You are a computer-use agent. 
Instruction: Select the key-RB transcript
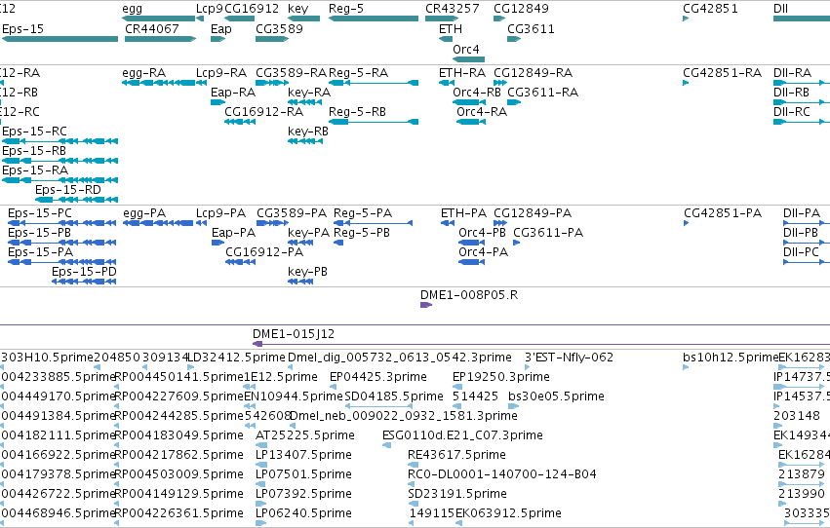coord(305,141)
